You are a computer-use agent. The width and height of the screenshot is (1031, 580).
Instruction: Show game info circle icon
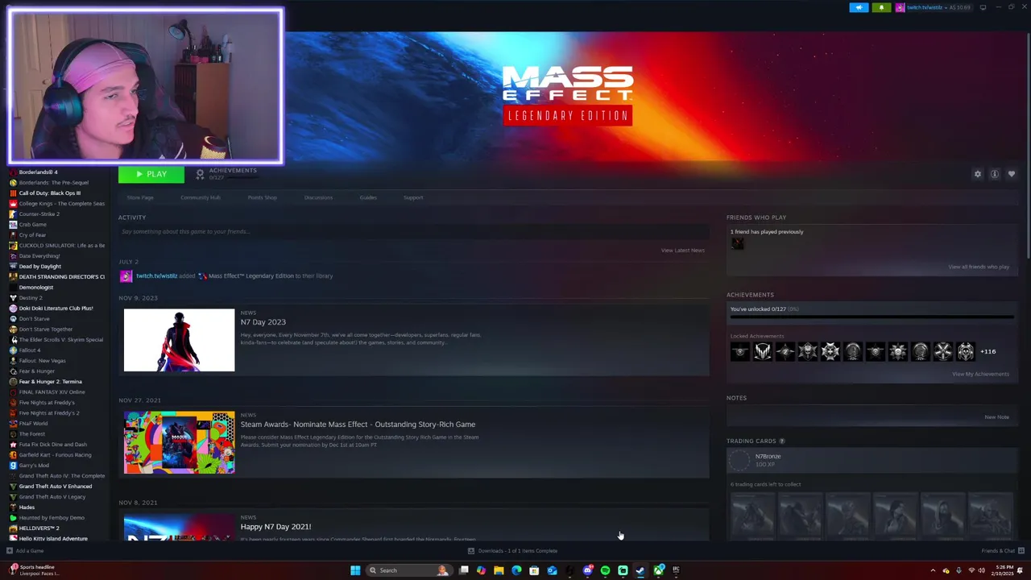tap(995, 174)
